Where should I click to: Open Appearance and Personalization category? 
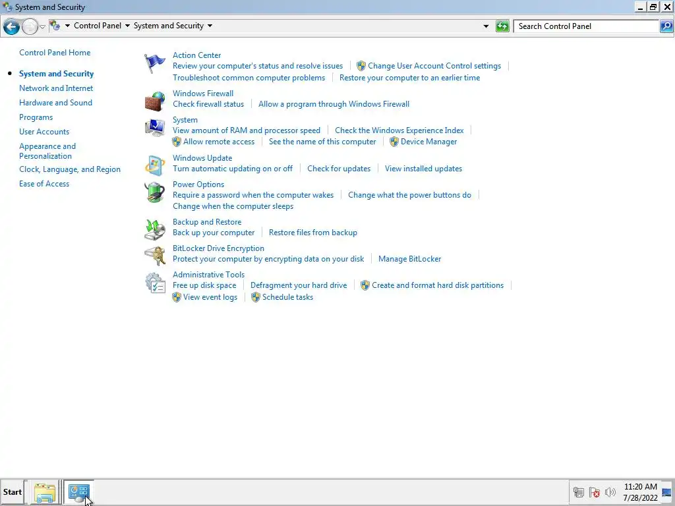tap(47, 151)
